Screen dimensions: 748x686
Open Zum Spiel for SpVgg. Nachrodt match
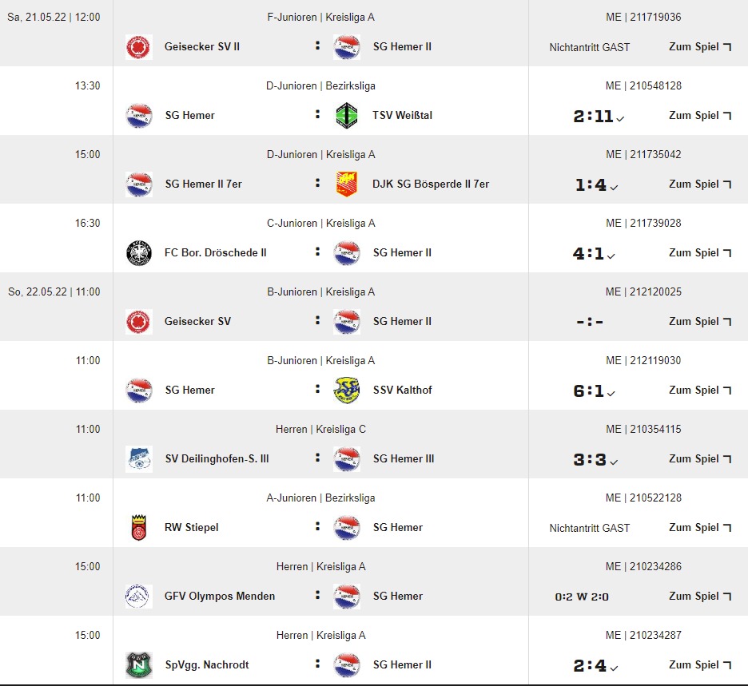pyautogui.click(x=700, y=665)
